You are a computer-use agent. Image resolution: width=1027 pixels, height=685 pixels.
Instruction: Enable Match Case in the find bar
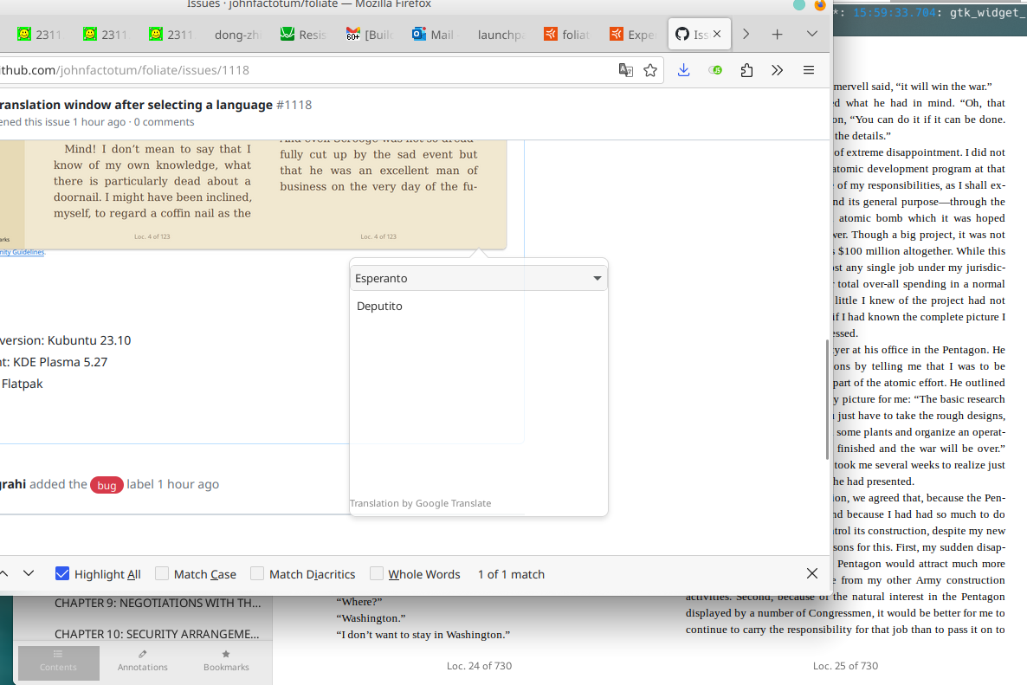click(162, 572)
